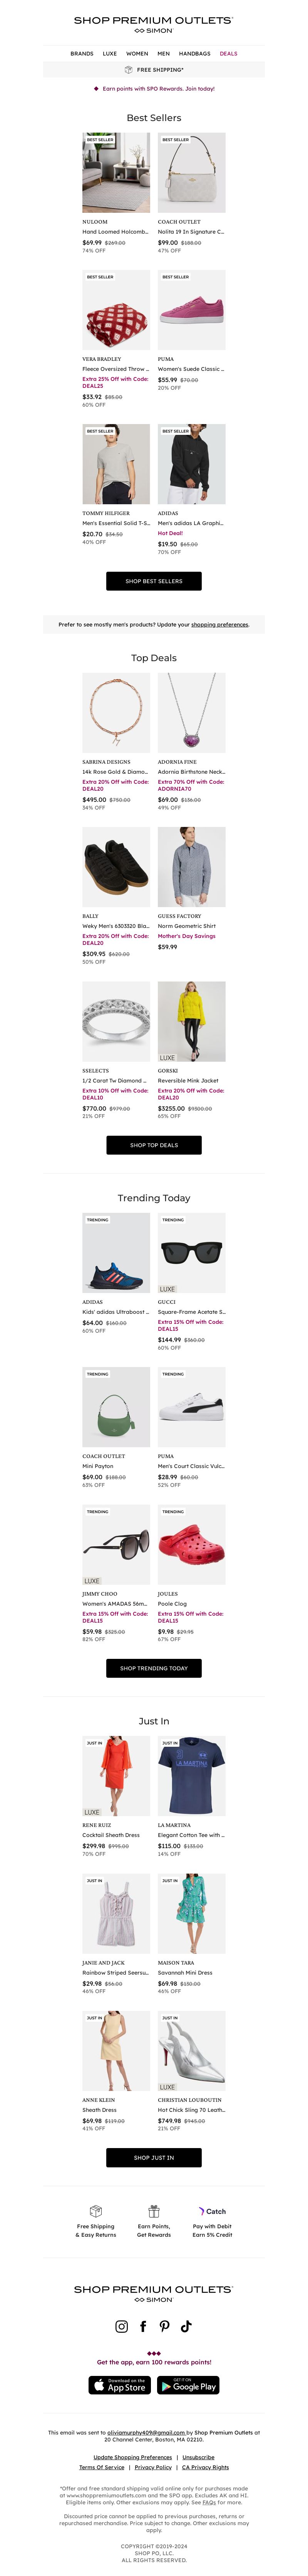Click the free shipping box icon
Screen dimensions: 308x2576
tap(96, 2211)
